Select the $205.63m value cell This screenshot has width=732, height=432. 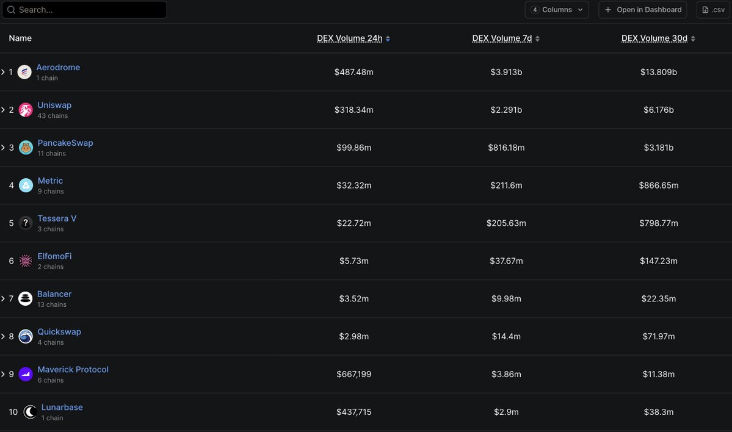point(506,223)
